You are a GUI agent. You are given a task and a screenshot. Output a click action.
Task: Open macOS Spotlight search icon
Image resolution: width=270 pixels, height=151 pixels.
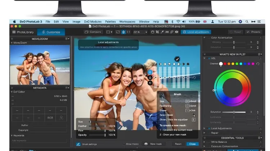pyautogui.click(x=247, y=22)
